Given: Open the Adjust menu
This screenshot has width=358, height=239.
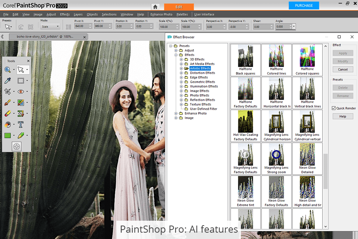Looking at the screenshot, I should coord(51,14).
